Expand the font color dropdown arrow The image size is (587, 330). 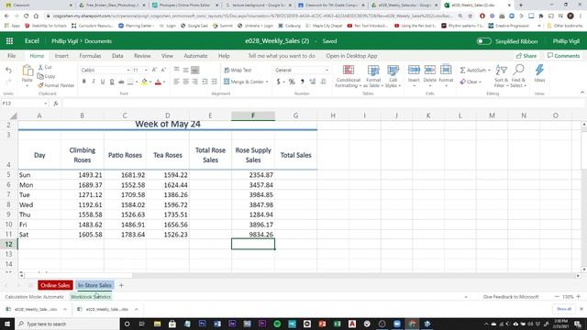point(164,82)
